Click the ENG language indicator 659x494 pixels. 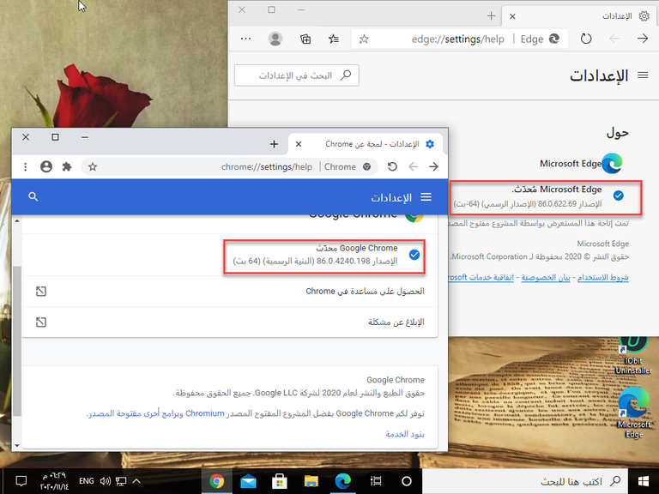click(x=86, y=481)
